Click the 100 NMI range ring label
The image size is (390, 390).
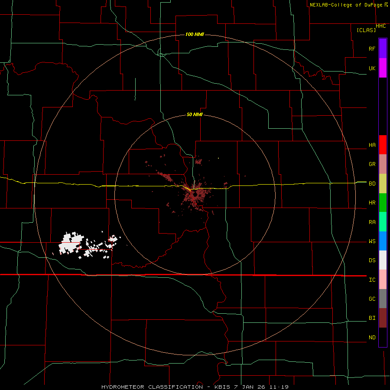195,34
